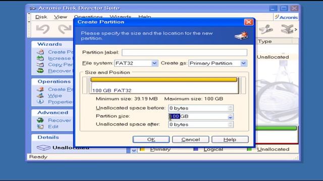Viewport: 323px width, 181px height.
Task: Click the Increase link under Wizards
Action: click(61, 58)
